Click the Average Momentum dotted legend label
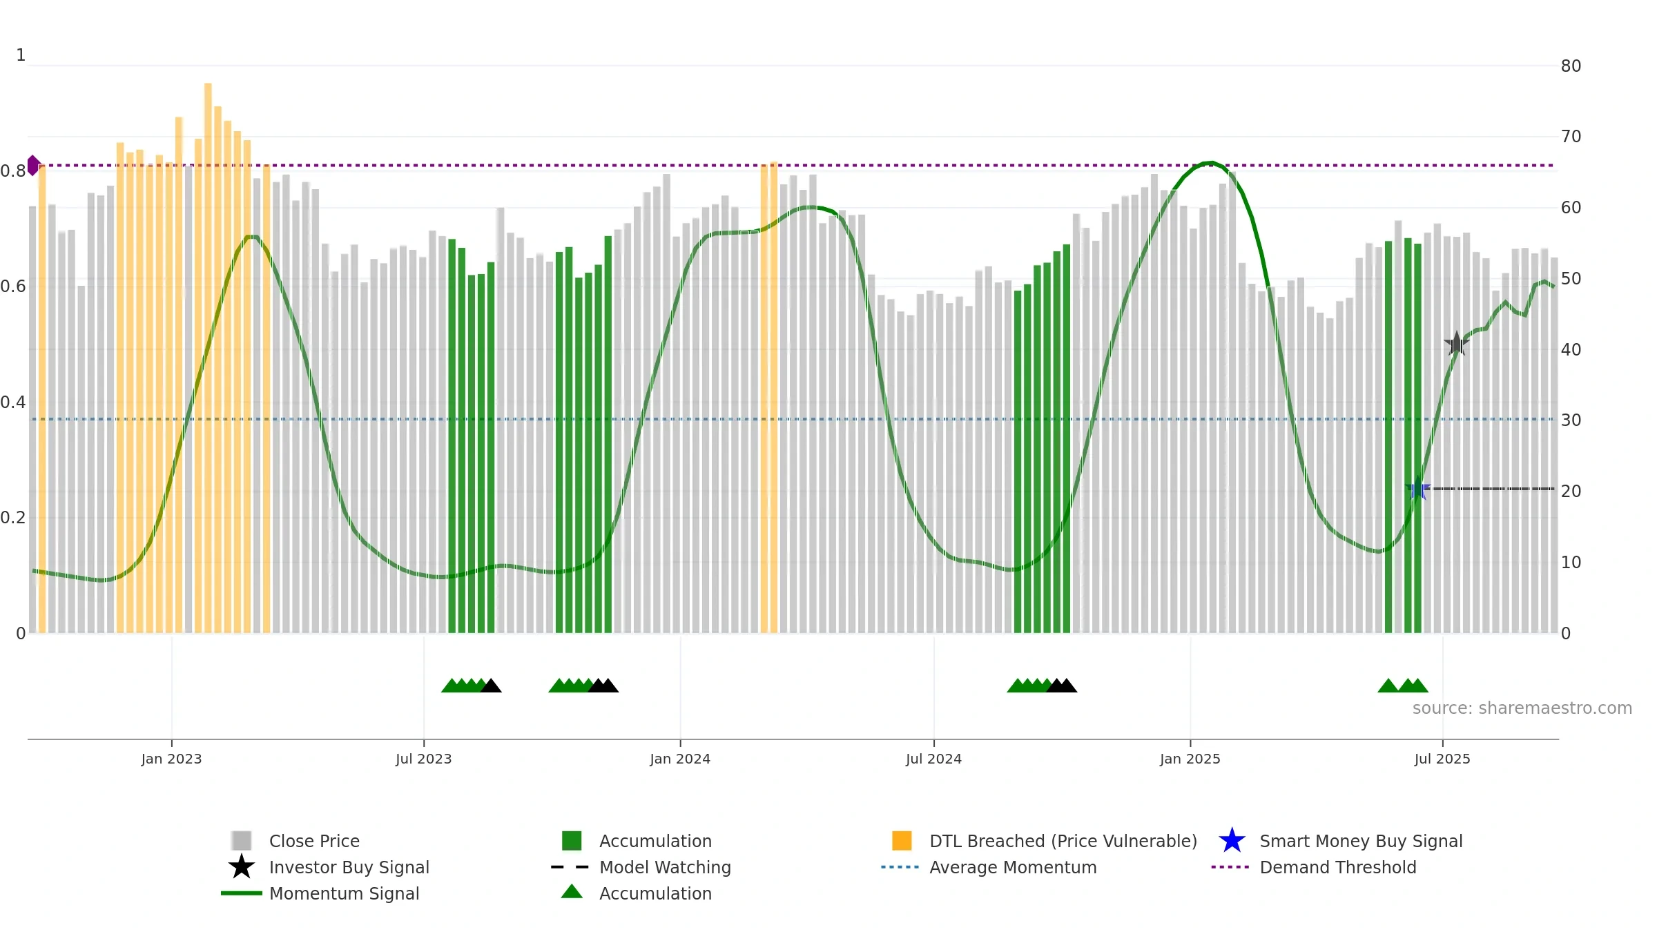 [1013, 867]
